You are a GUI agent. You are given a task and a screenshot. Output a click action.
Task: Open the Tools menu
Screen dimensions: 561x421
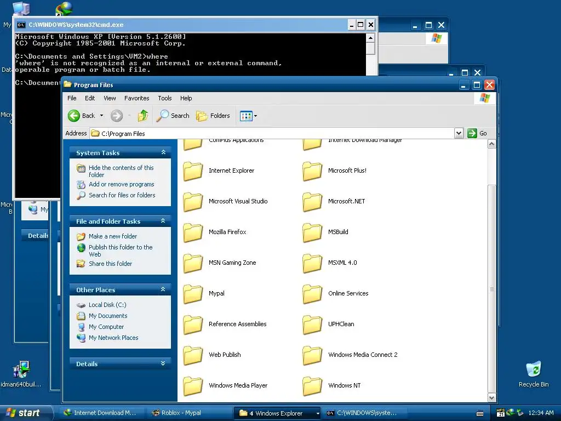[x=165, y=98]
